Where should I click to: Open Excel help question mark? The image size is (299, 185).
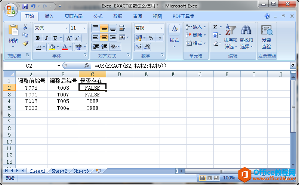267,16
